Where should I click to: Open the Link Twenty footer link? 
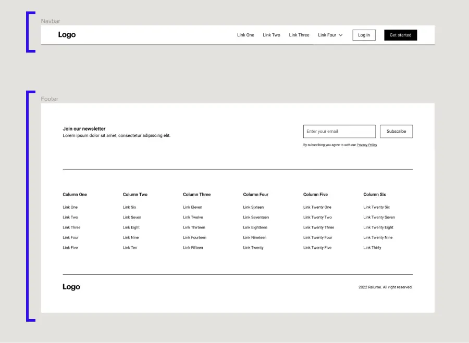(253, 248)
